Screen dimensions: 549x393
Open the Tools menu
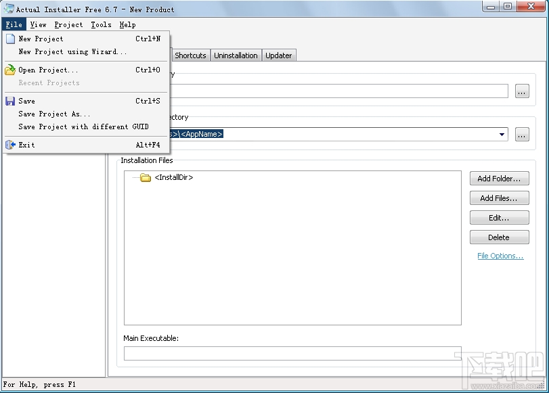100,24
